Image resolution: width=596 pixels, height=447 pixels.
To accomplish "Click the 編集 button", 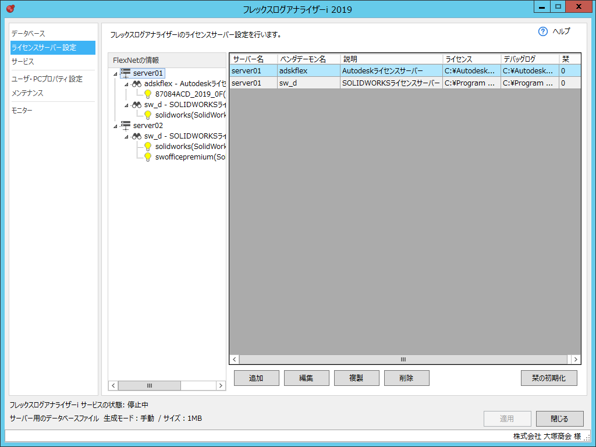I will click(x=306, y=378).
